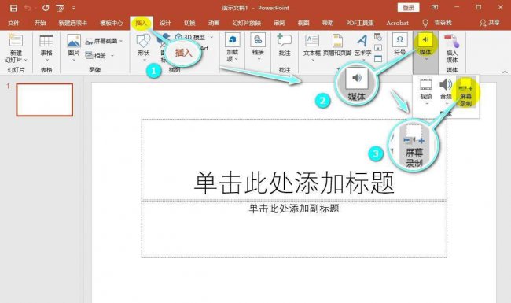Image resolution: width=511 pixels, height=303 pixels.
Task: Open the 模板中心 tab
Action: 111,23
